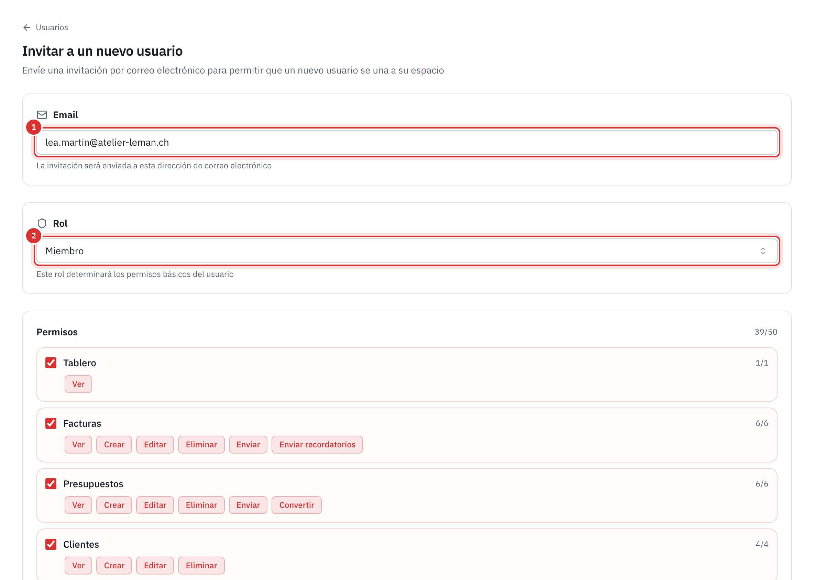Toggle the Ver permission under Tablero

point(78,384)
